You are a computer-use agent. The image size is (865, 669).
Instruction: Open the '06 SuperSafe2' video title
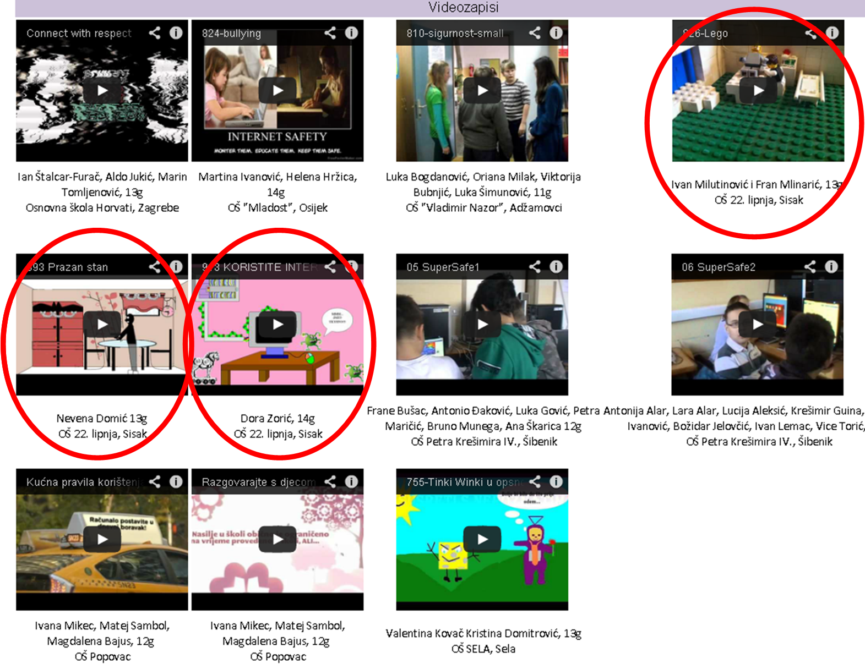(719, 267)
